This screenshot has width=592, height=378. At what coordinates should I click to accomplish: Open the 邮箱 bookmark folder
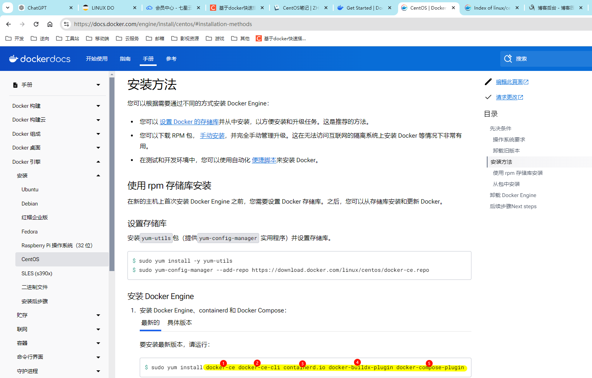pos(155,38)
